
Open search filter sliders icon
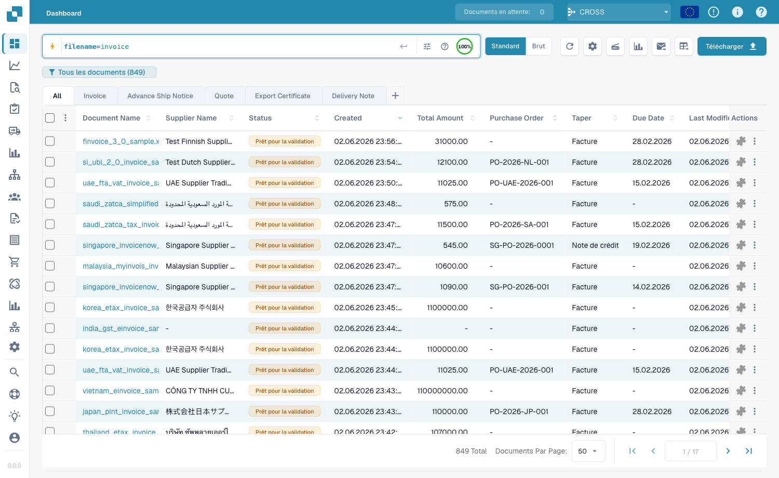coord(427,46)
